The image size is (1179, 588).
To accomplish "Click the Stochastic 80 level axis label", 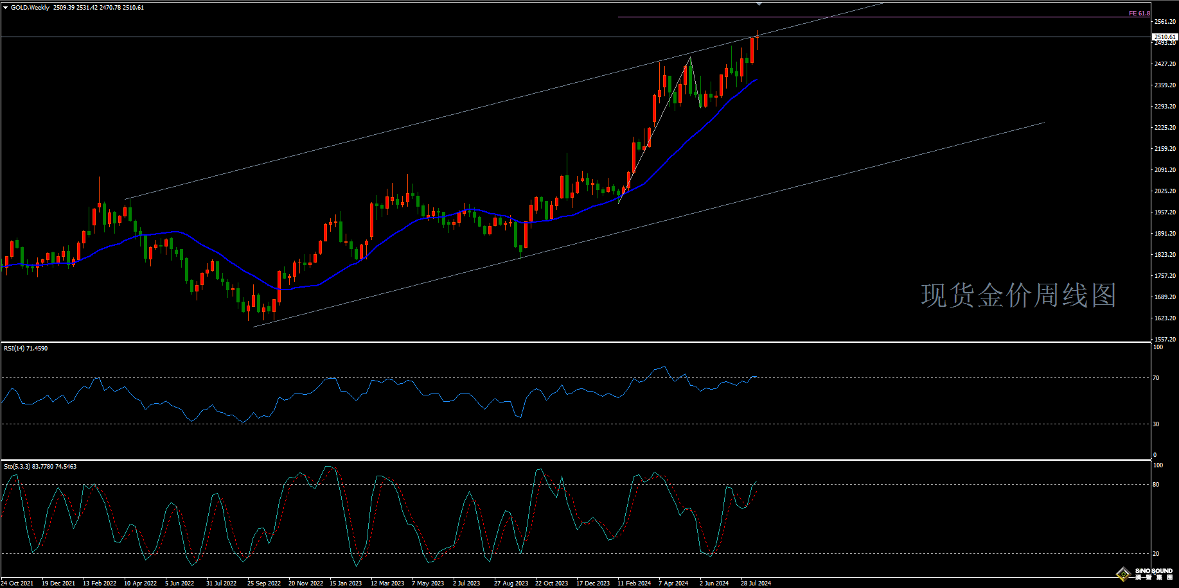I will pyautogui.click(x=1156, y=485).
